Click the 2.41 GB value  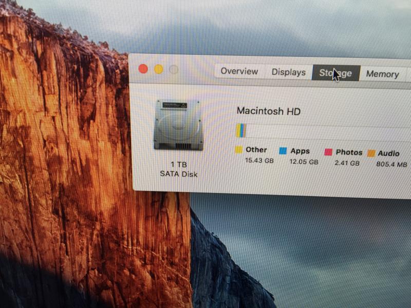click(347, 163)
